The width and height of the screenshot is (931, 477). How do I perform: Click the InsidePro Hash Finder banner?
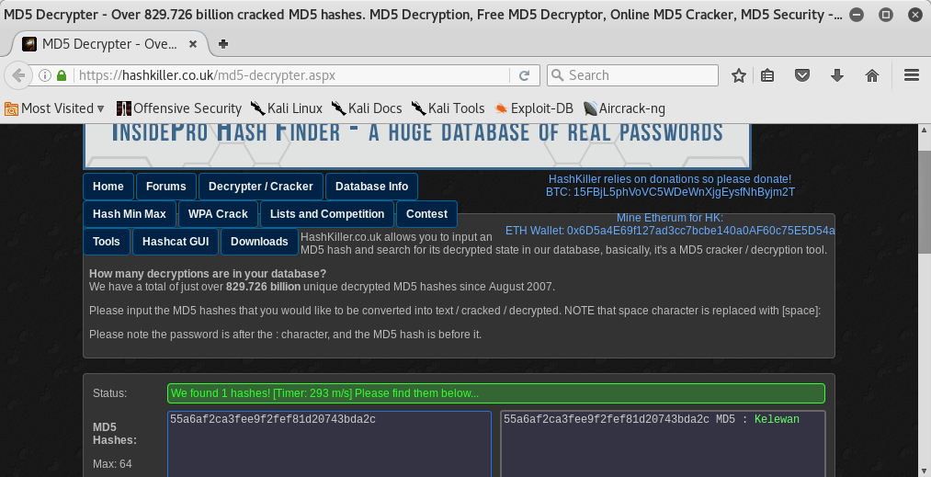click(417, 145)
